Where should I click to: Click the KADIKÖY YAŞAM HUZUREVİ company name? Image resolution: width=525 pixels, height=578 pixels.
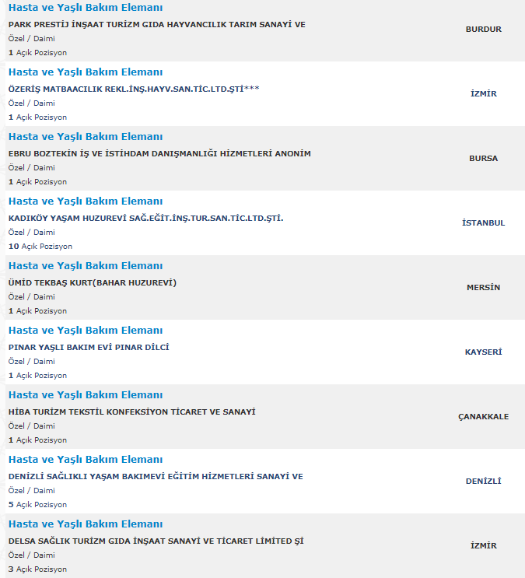click(145, 218)
